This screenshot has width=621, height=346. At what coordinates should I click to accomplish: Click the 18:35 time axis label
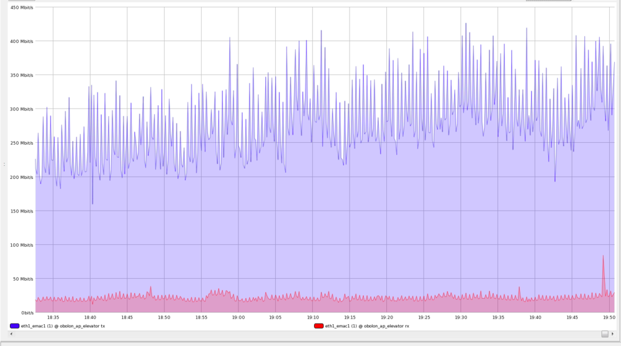coord(53,317)
